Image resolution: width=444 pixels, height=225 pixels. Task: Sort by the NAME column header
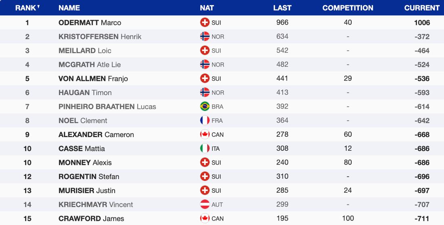(69, 8)
